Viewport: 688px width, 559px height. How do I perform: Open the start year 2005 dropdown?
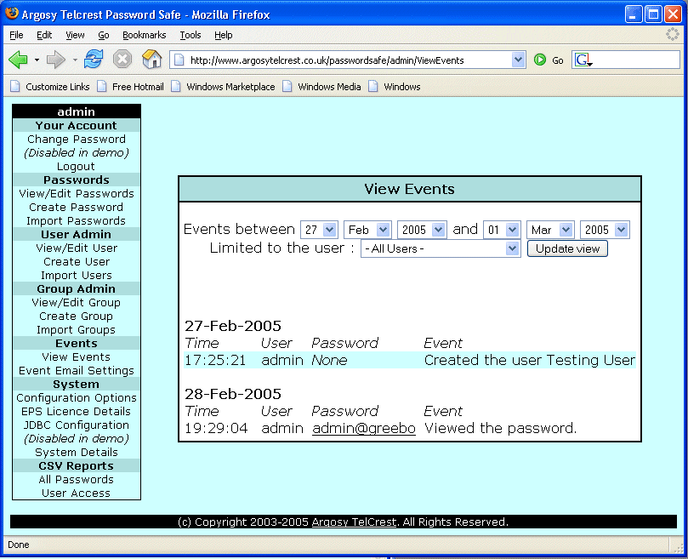click(x=422, y=230)
